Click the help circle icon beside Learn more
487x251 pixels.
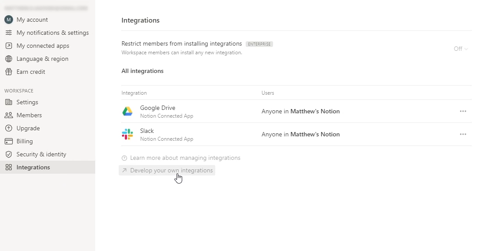coord(124,158)
